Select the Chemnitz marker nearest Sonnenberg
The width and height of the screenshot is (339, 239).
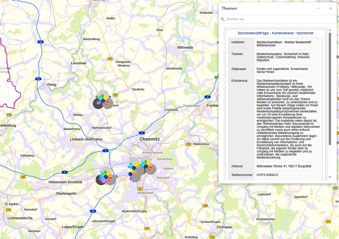[146, 166]
